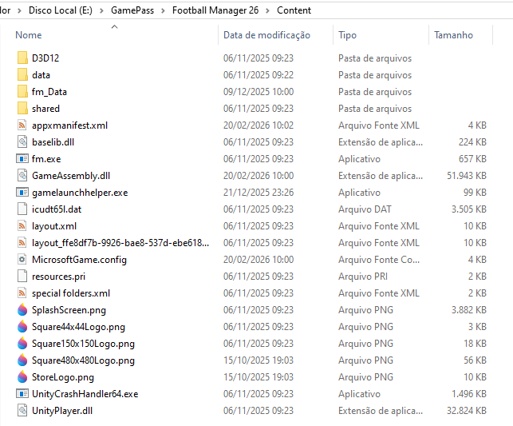
Task: Select the UnityPlayer.dll file icon
Action: tap(22, 410)
